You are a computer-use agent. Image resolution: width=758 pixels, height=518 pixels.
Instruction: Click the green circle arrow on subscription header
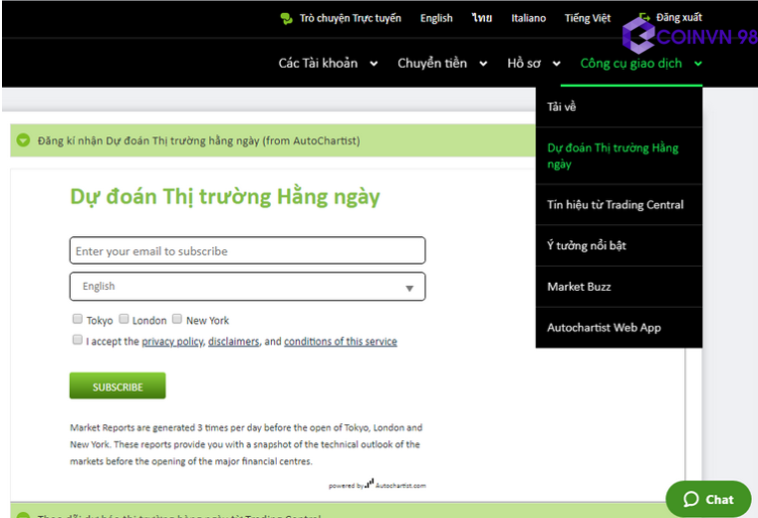pyautogui.click(x=23, y=140)
